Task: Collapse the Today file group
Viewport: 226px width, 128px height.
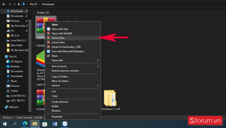Action: coord(34,13)
